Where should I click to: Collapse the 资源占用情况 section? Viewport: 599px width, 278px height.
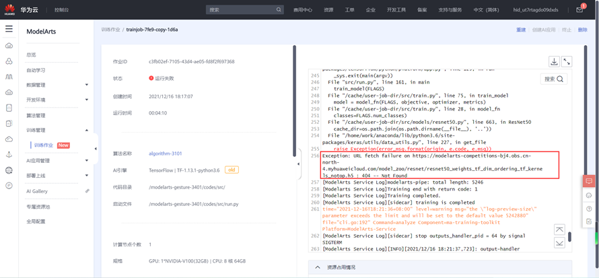pyautogui.click(x=318, y=267)
